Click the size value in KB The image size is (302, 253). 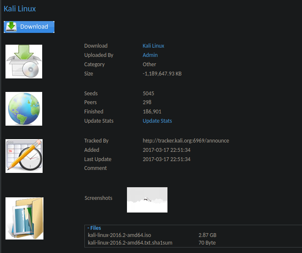(x=162, y=74)
